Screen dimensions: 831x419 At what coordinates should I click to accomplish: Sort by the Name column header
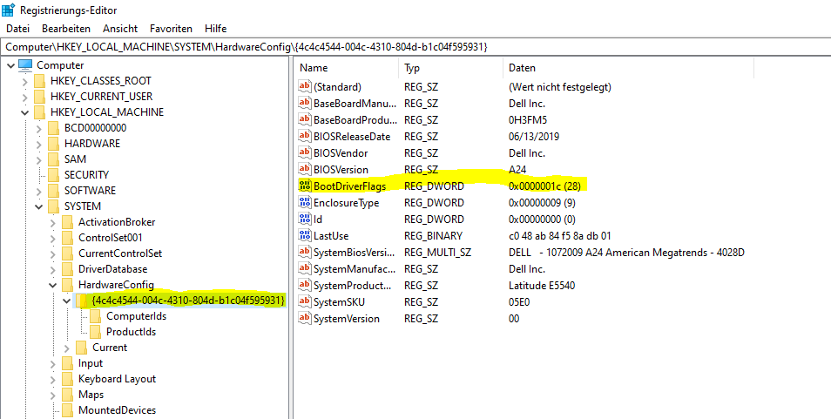tap(346, 68)
